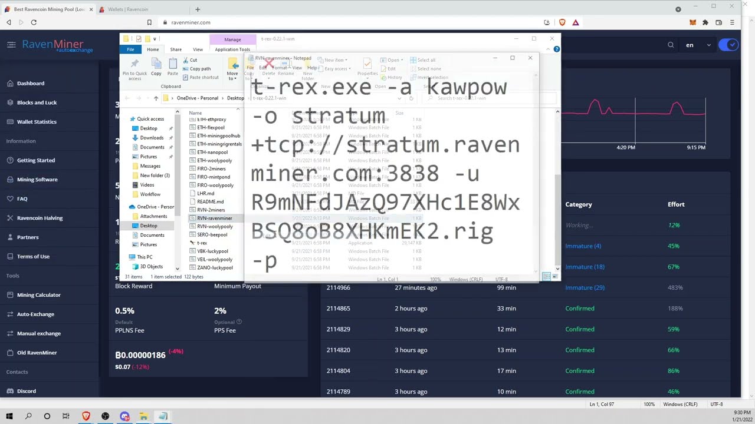This screenshot has height=424, width=755.
Task: Select RVN-woolypooly batch file
Action: tap(215, 227)
